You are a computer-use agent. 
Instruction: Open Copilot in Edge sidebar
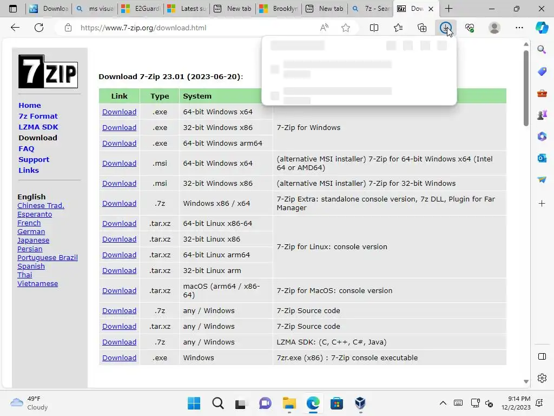(542, 28)
